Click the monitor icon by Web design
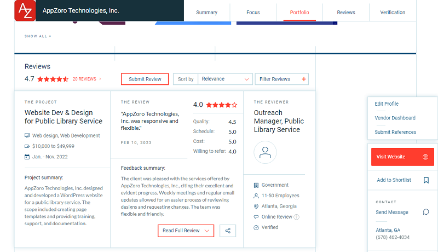This screenshot has height=252, width=438. (27, 135)
